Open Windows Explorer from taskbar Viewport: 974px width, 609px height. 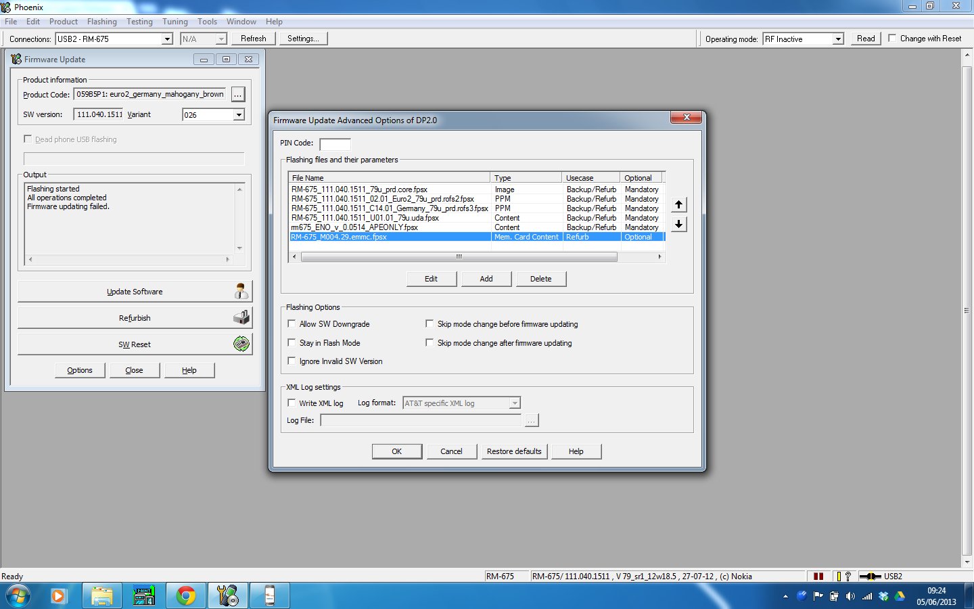tap(102, 596)
